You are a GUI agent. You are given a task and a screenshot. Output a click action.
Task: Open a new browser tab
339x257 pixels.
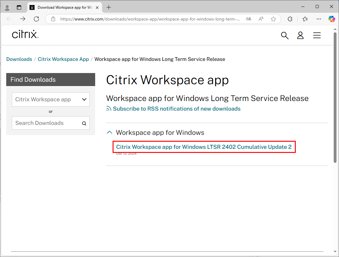pos(109,7)
